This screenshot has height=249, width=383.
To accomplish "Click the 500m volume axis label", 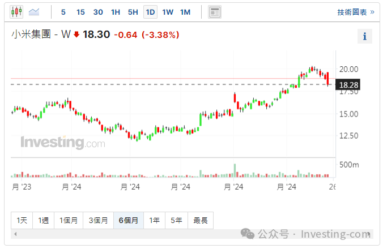I will (349, 165).
